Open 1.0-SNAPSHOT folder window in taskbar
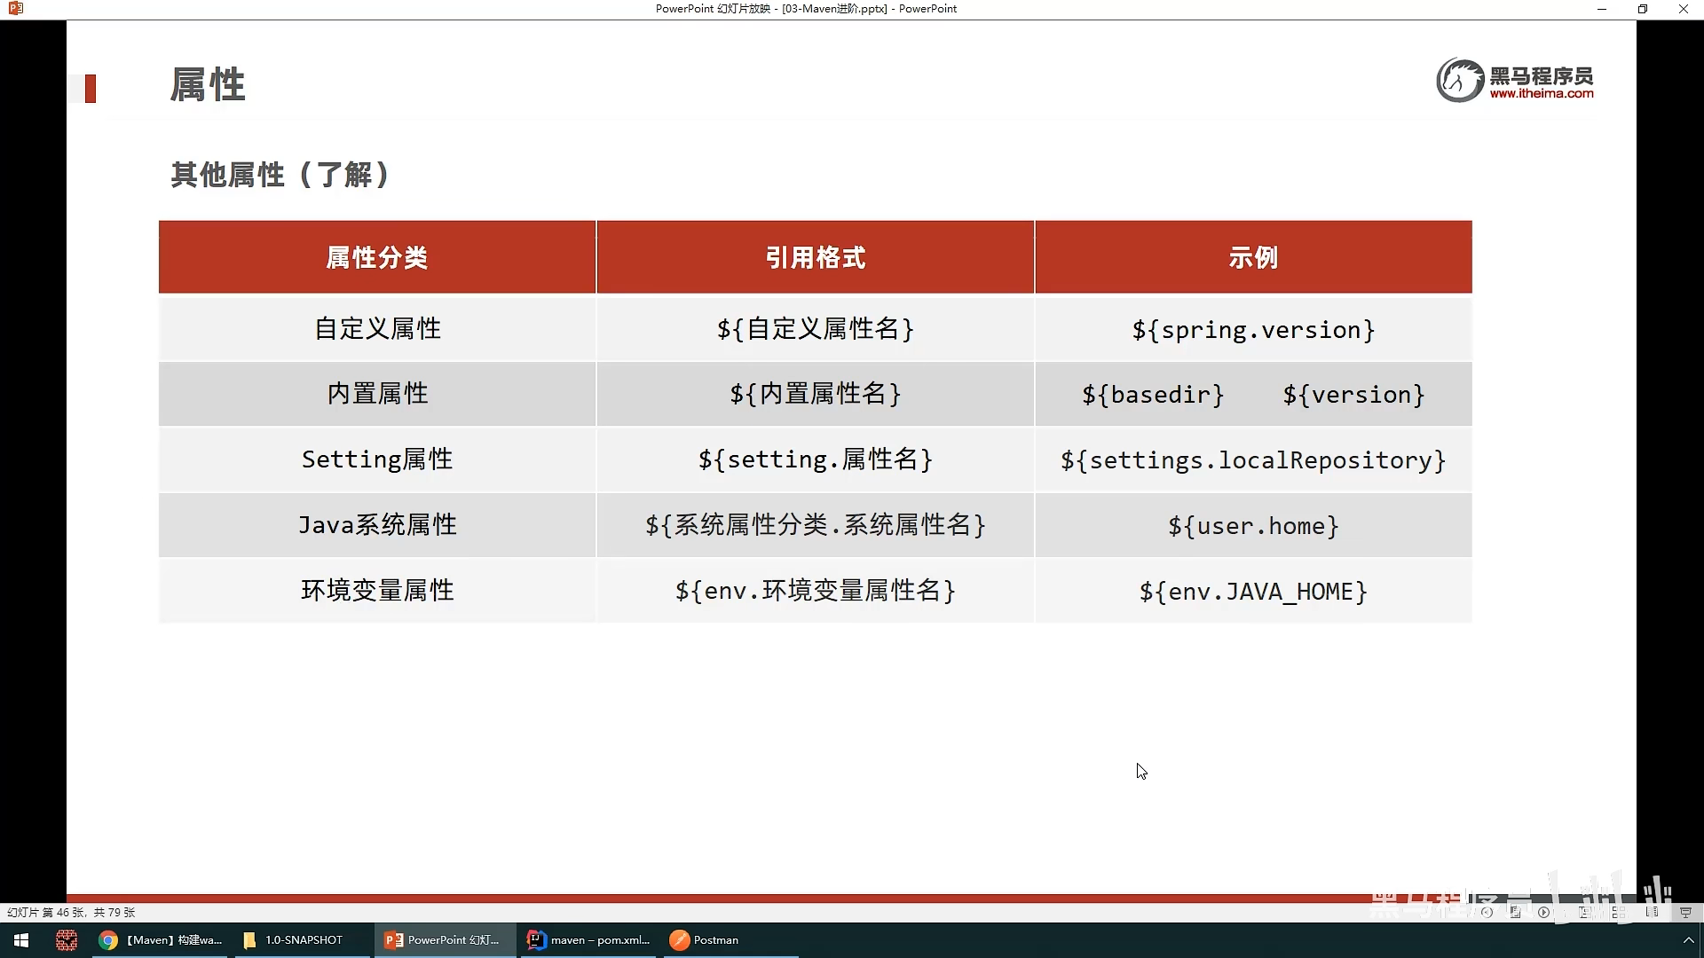 [x=293, y=940]
